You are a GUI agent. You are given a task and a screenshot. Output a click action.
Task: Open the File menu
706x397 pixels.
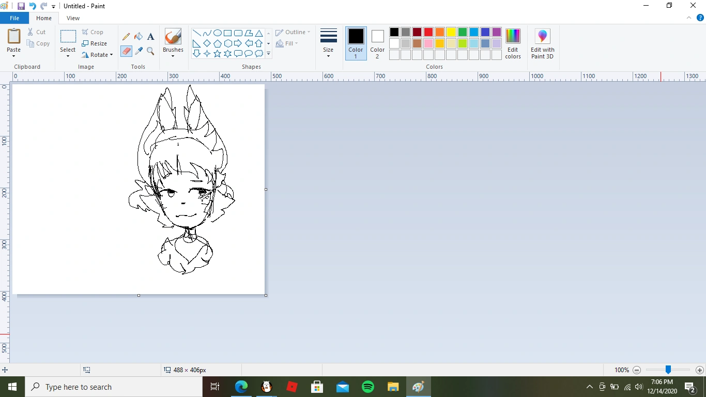(14, 18)
